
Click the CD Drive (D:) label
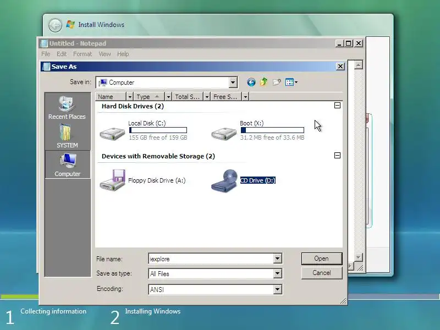(258, 180)
